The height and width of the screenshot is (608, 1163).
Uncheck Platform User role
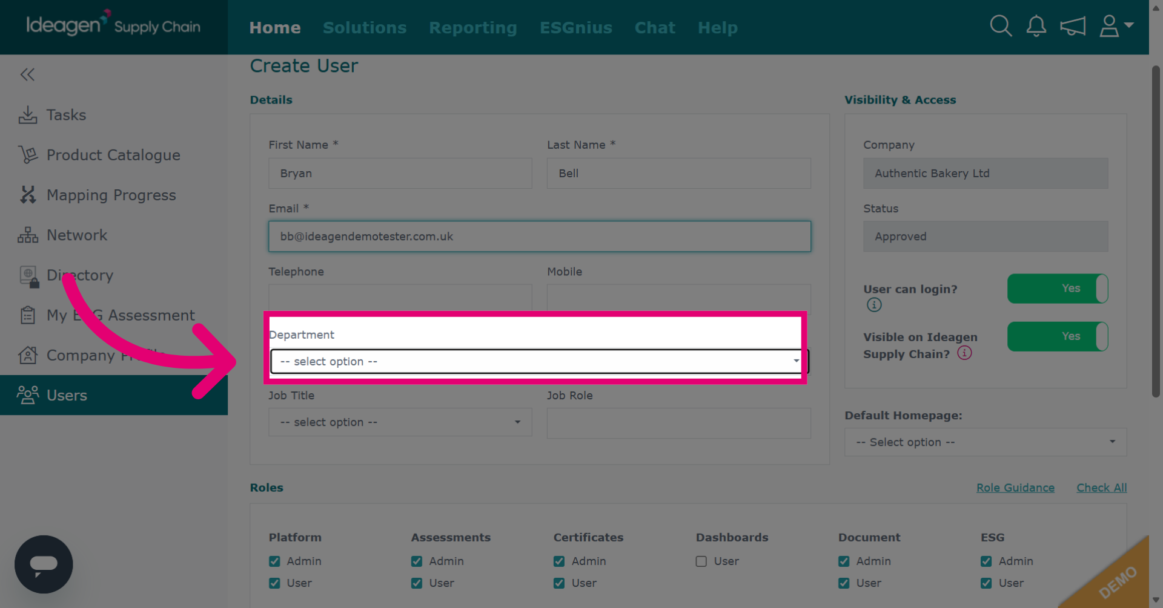click(x=274, y=583)
